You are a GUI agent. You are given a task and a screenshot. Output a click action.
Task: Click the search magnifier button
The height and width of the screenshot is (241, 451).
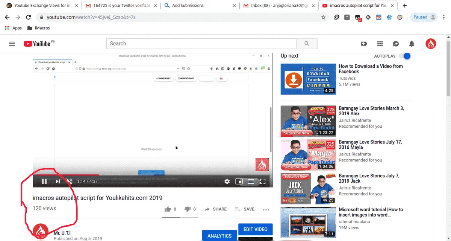pyautogui.click(x=307, y=44)
